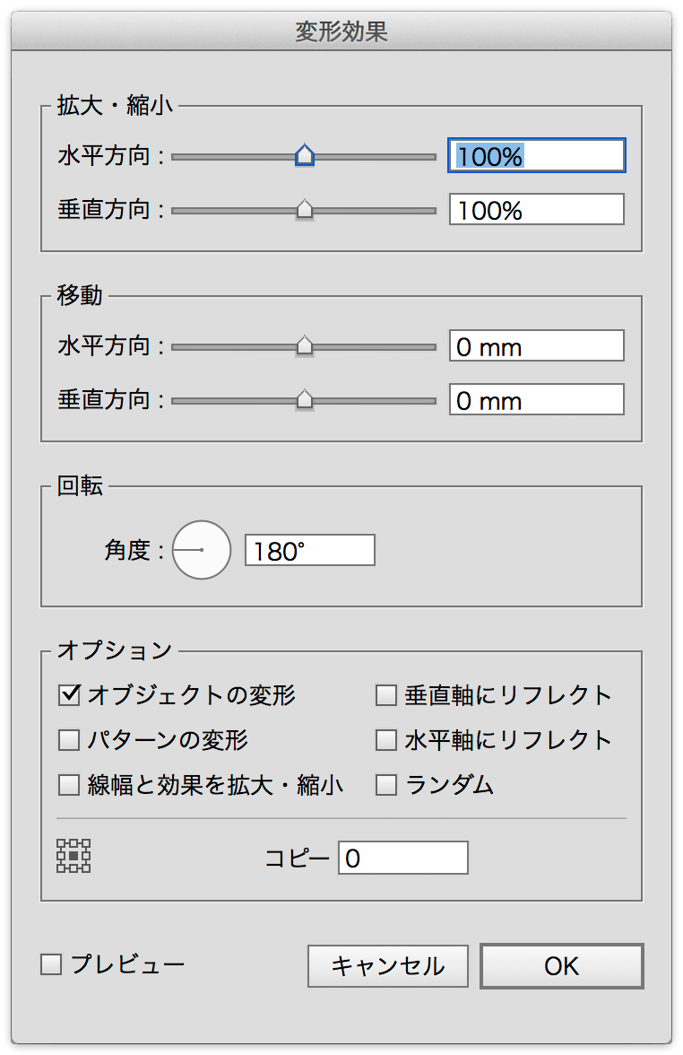
Task: Select the 180° angle input field
Action: point(310,551)
